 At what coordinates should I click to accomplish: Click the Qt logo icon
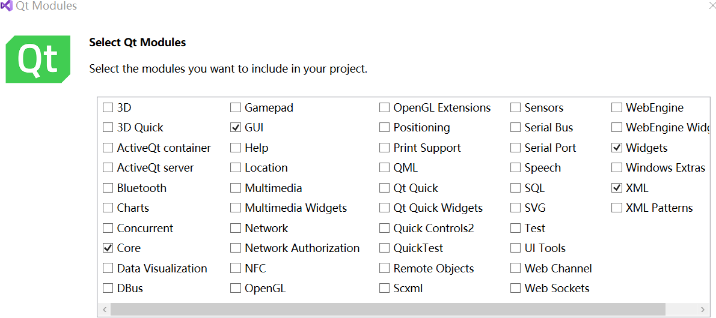38,59
